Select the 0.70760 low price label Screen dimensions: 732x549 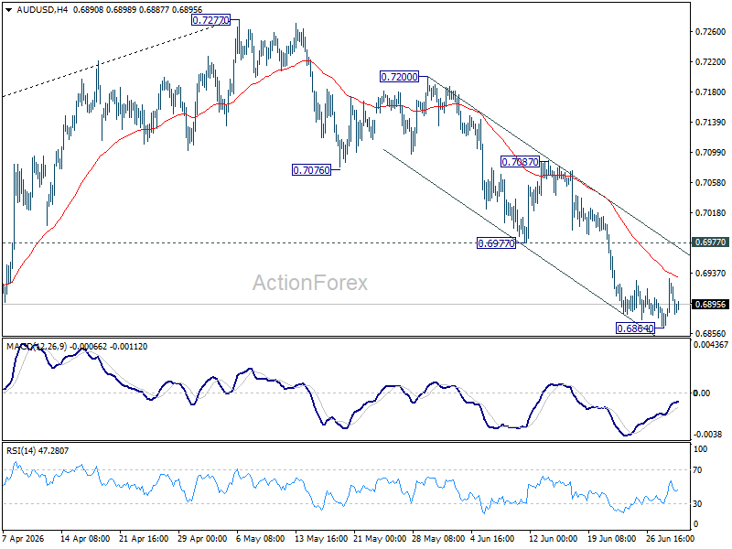pyautogui.click(x=311, y=170)
